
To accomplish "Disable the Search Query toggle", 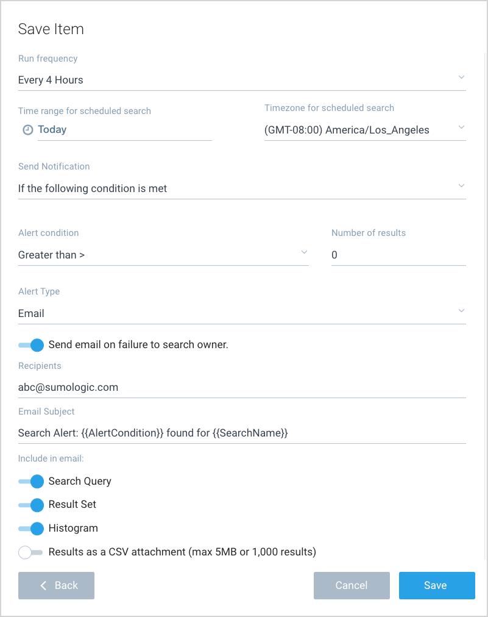I will pyautogui.click(x=31, y=481).
